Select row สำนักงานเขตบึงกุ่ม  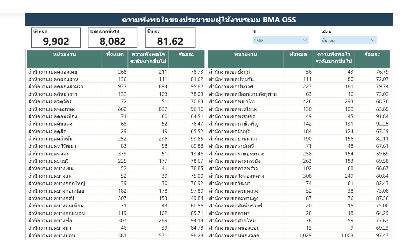299,72
